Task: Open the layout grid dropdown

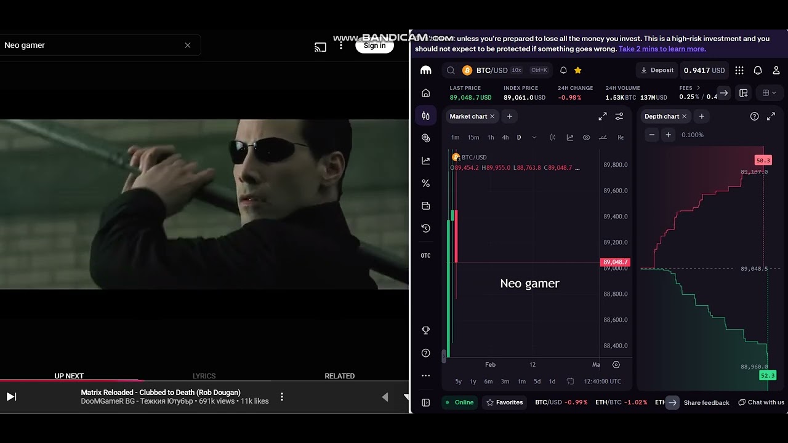Action: (x=769, y=93)
